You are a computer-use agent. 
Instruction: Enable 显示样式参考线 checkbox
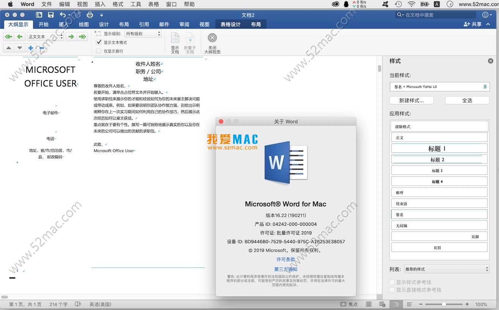pos(392,282)
